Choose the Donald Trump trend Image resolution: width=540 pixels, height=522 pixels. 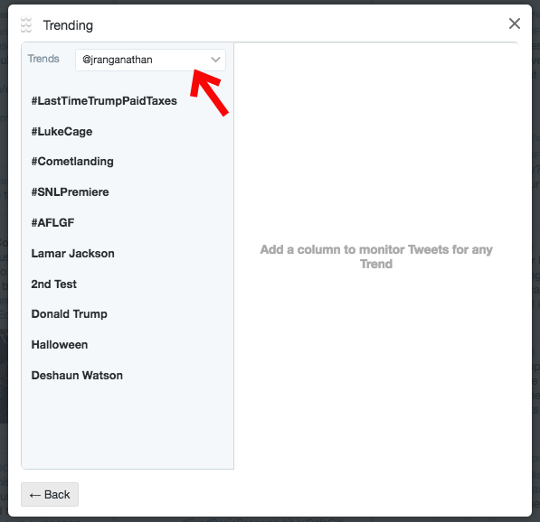pos(70,314)
